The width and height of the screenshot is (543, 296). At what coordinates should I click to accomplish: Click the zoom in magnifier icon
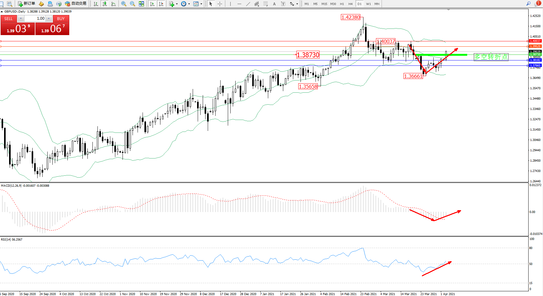pyautogui.click(x=124, y=4)
